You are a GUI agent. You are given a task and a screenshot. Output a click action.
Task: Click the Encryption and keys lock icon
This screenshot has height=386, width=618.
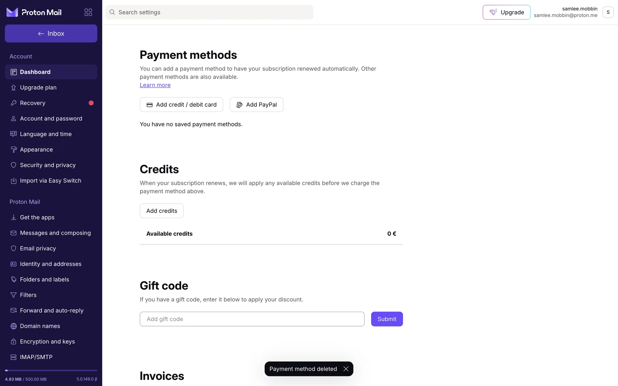[14, 342]
